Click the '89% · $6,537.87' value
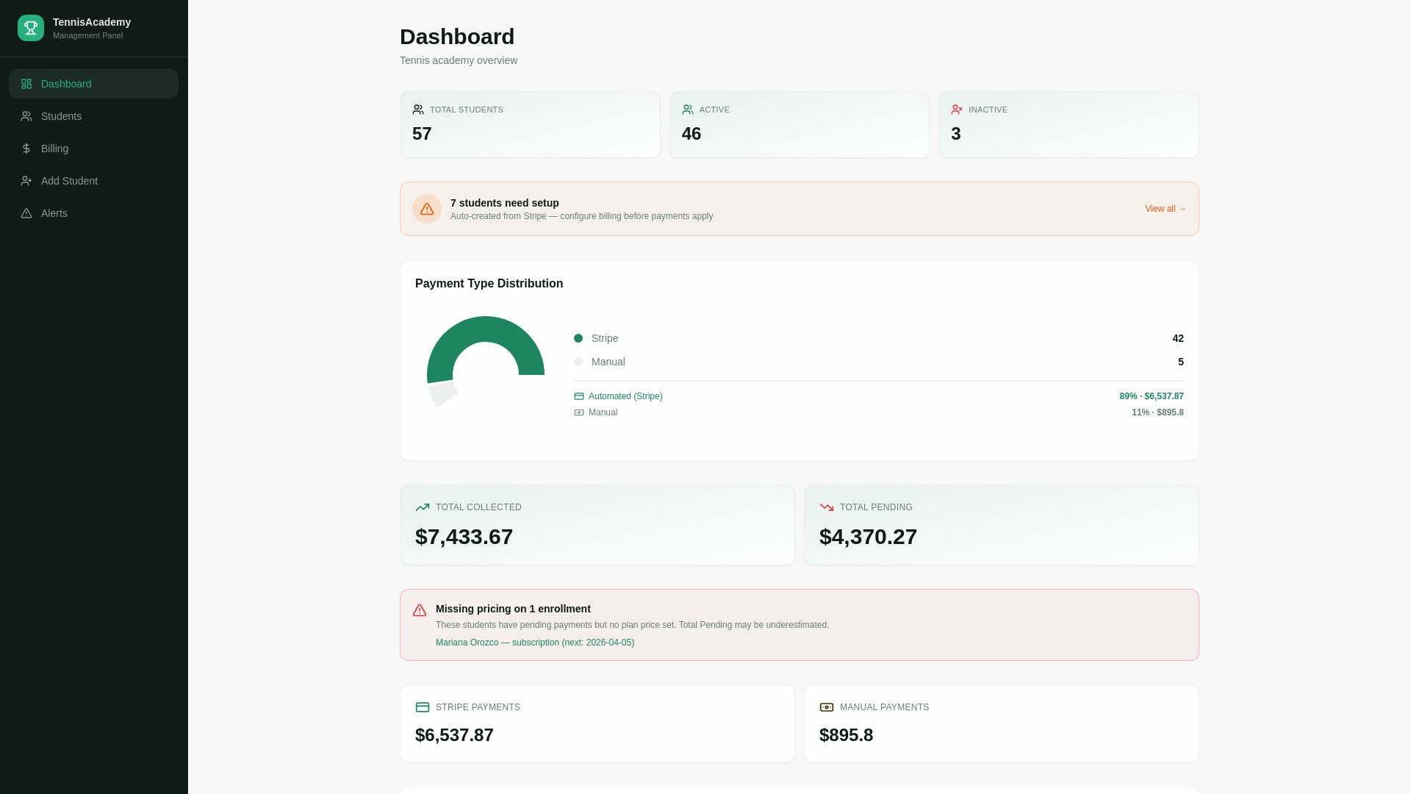The image size is (1411, 794). (x=1152, y=396)
